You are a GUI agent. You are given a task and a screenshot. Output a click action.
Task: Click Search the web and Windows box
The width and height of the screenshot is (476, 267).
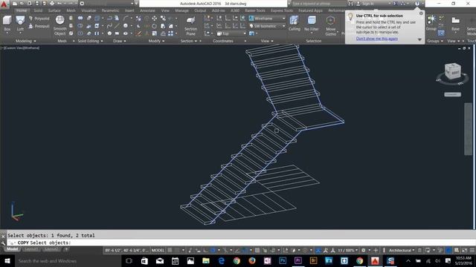[68, 260]
